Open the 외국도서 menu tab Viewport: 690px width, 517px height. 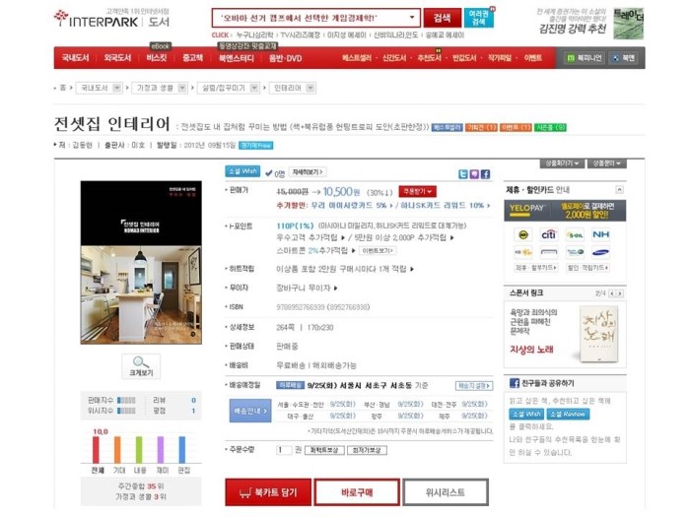point(117,57)
